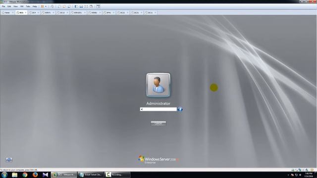Image resolution: width=317 pixels, height=178 pixels.
Task: Take a snapshot of this VM
Action: pos(59,6)
